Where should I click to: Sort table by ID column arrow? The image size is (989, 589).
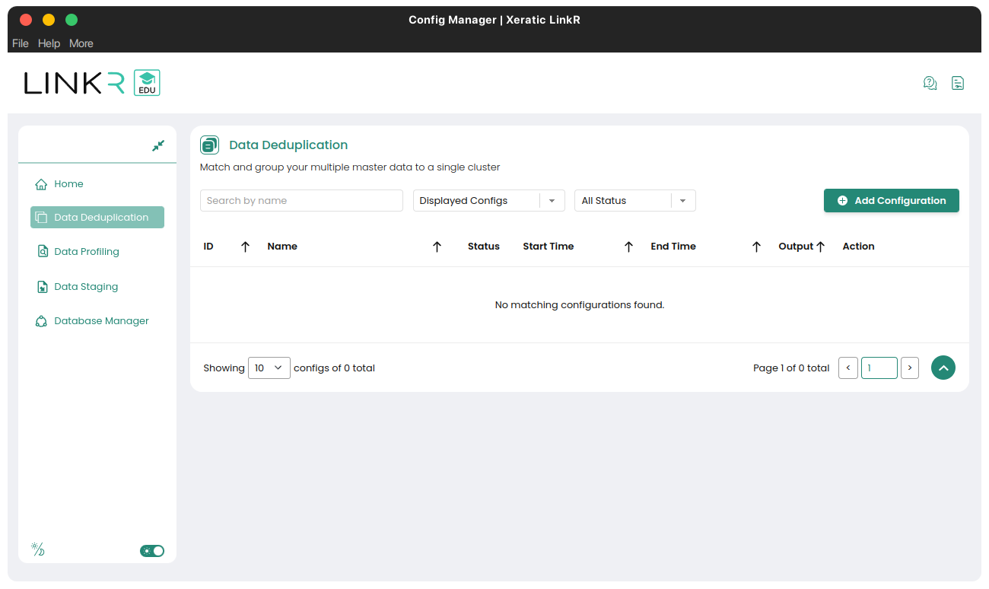(x=245, y=247)
